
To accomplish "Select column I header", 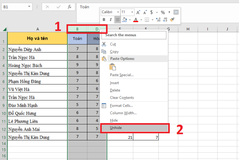I will click(x=207, y=29).
